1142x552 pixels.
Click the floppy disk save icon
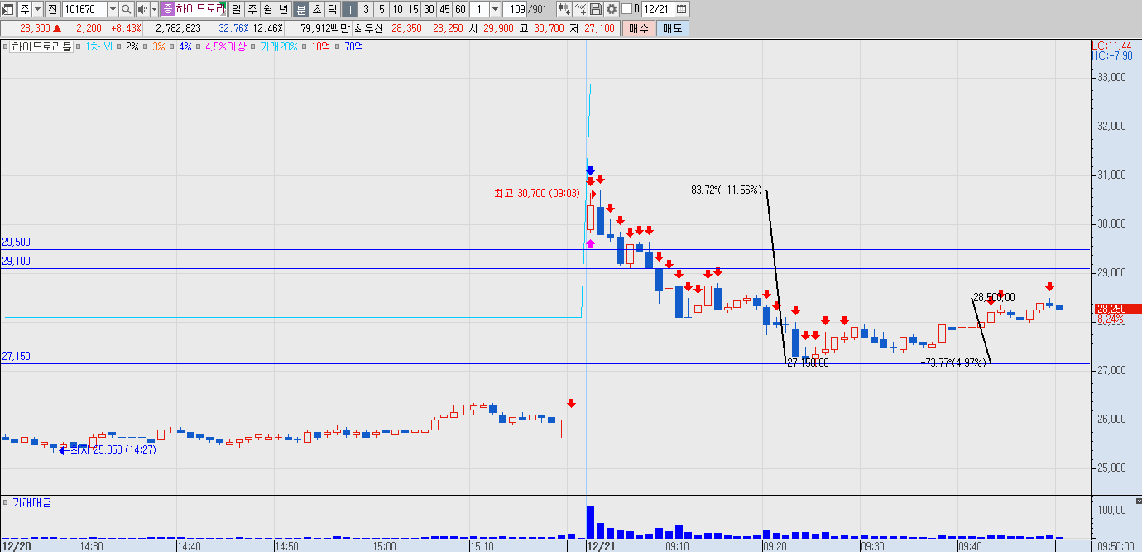coord(596,9)
